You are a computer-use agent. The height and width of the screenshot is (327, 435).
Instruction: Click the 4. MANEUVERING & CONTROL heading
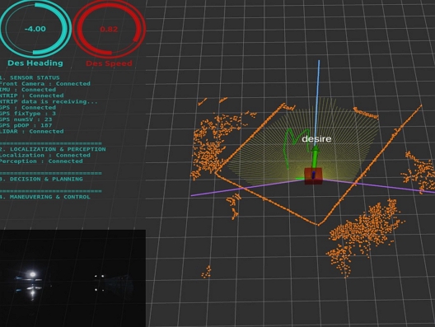(x=45, y=197)
